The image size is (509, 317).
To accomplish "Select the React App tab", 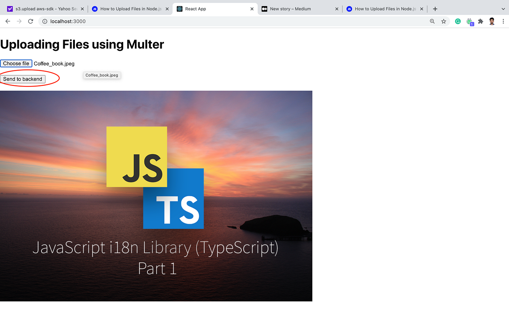I will [x=215, y=9].
